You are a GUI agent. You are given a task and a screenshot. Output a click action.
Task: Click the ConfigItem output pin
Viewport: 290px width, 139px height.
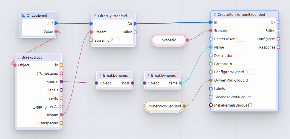(278, 39)
